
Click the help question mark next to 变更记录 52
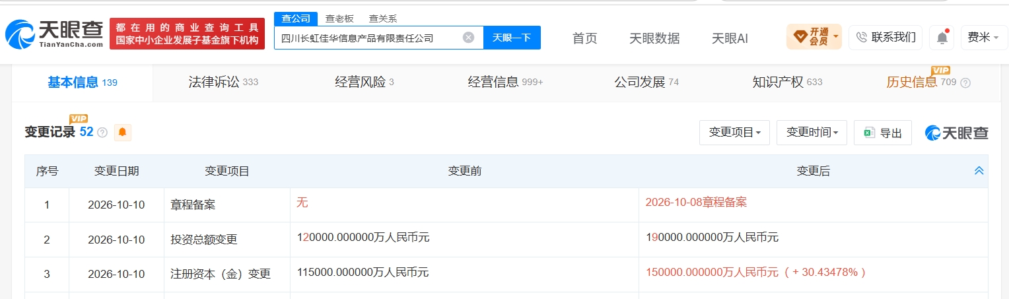click(102, 133)
